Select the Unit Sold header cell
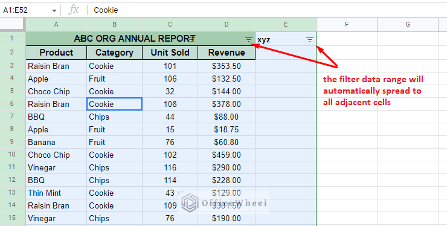447x226 pixels. (170, 53)
